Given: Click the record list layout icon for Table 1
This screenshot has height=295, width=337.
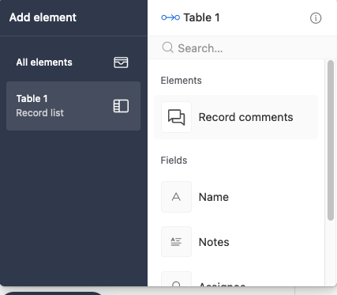Looking at the screenshot, I should [x=121, y=106].
